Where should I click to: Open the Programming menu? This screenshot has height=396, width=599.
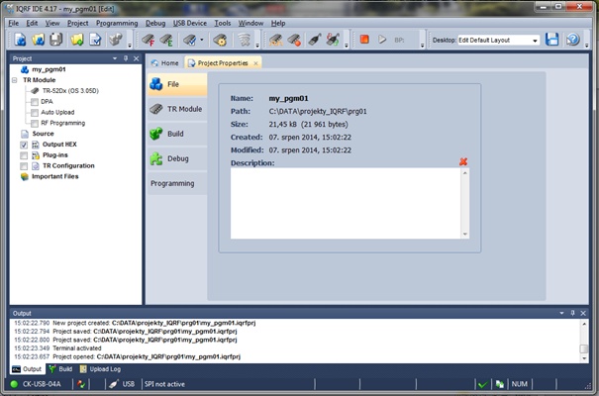pos(117,24)
